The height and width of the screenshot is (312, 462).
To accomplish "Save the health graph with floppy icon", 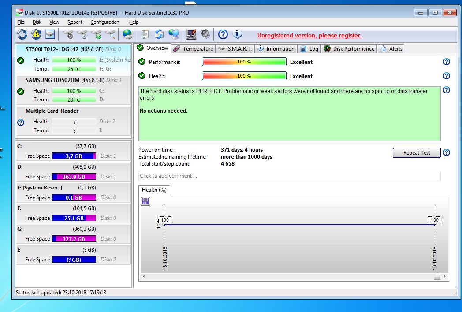I will [x=145, y=201].
